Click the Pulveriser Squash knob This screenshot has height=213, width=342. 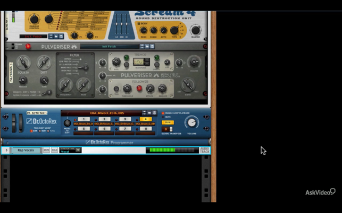23,63
